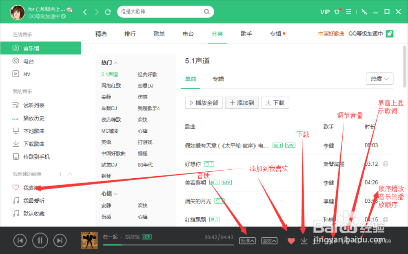Skip to the next track

point(60,241)
